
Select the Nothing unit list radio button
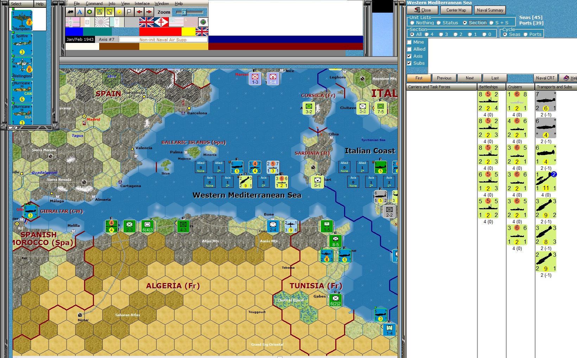pyautogui.click(x=412, y=23)
